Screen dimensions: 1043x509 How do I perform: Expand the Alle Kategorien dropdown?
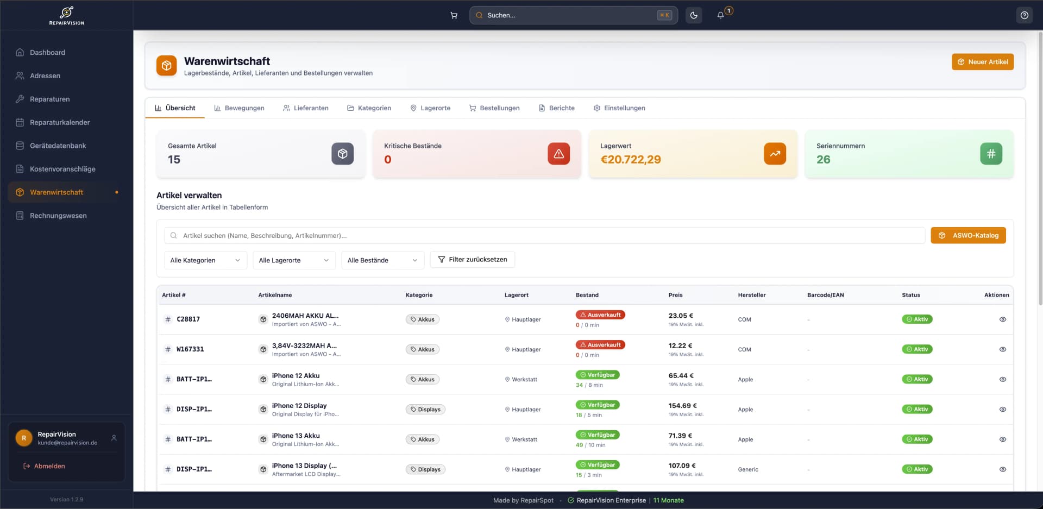click(x=205, y=260)
